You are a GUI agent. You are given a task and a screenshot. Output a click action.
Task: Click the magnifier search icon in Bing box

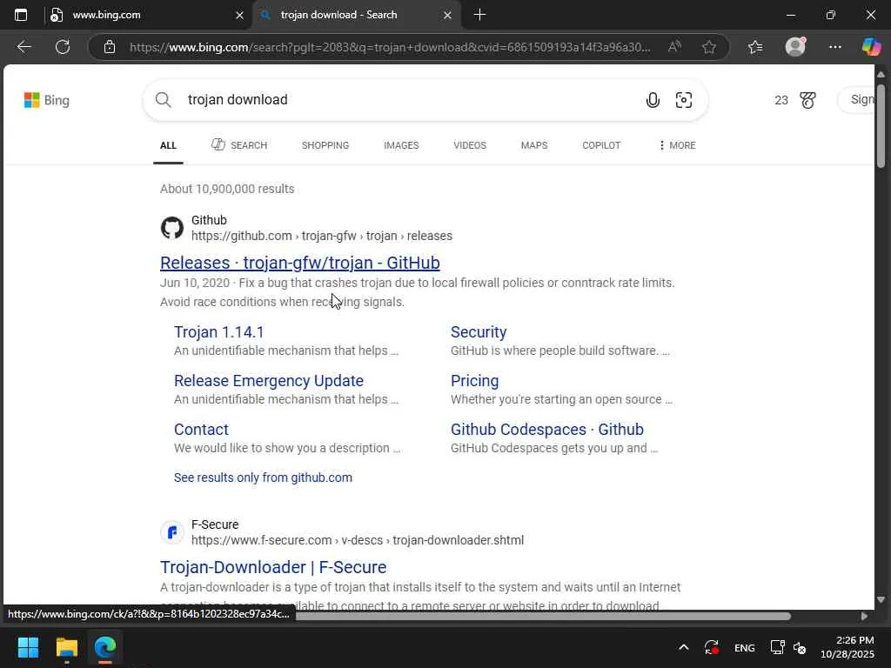pyautogui.click(x=163, y=100)
